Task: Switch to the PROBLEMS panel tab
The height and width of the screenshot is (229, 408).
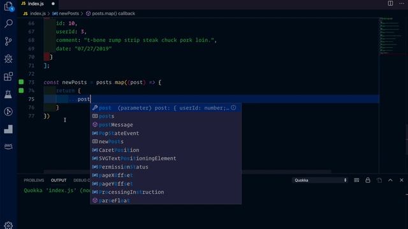Action: pos(34,180)
